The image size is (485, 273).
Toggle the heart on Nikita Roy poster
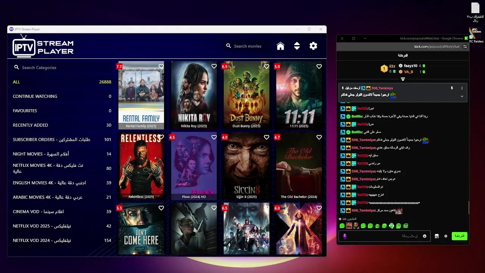coord(214,66)
